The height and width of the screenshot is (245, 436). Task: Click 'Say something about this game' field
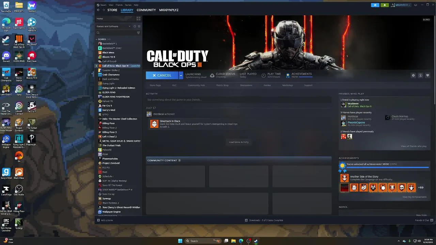pyautogui.click(x=239, y=100)
